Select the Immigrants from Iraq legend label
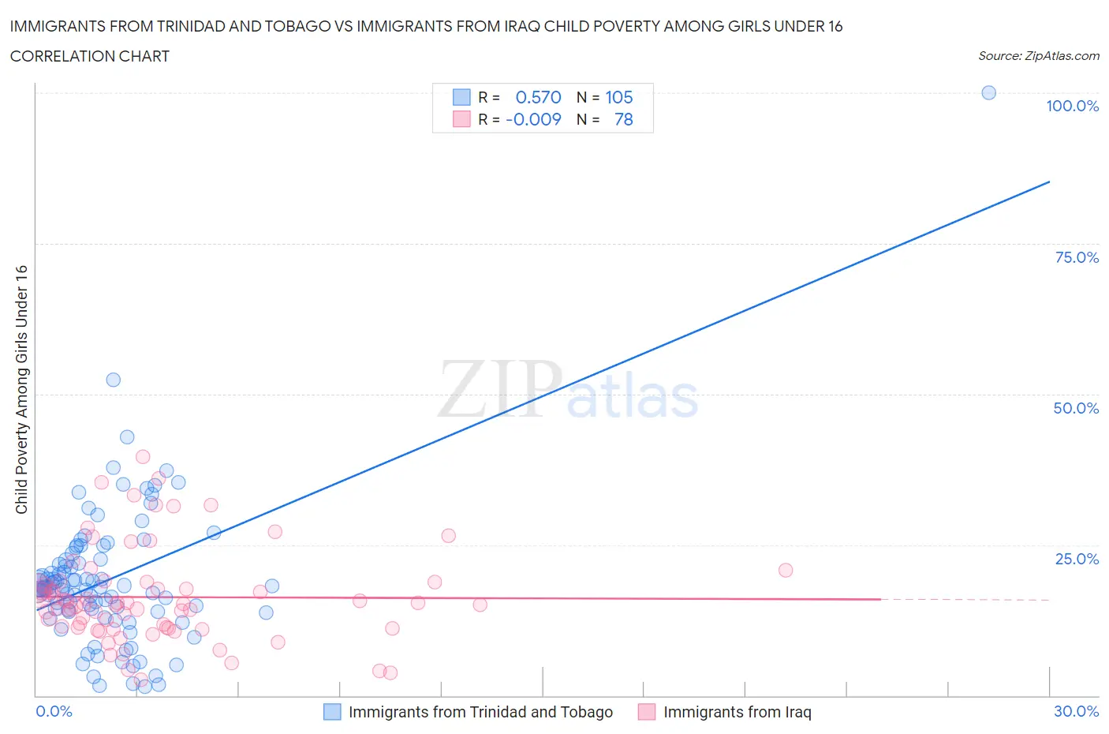The width and height of the screenshot is (1109, 734). pos(737,712)
